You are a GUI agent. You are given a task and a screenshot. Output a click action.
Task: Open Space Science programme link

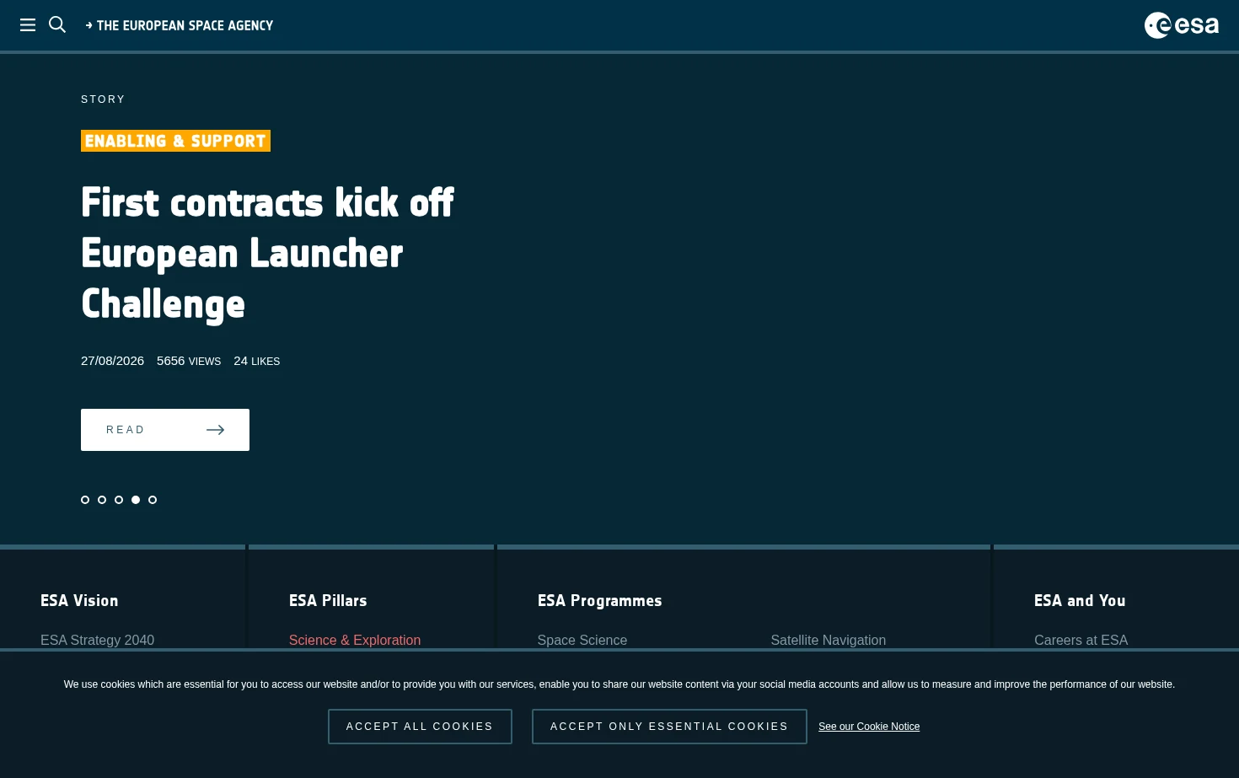(582, 640)
